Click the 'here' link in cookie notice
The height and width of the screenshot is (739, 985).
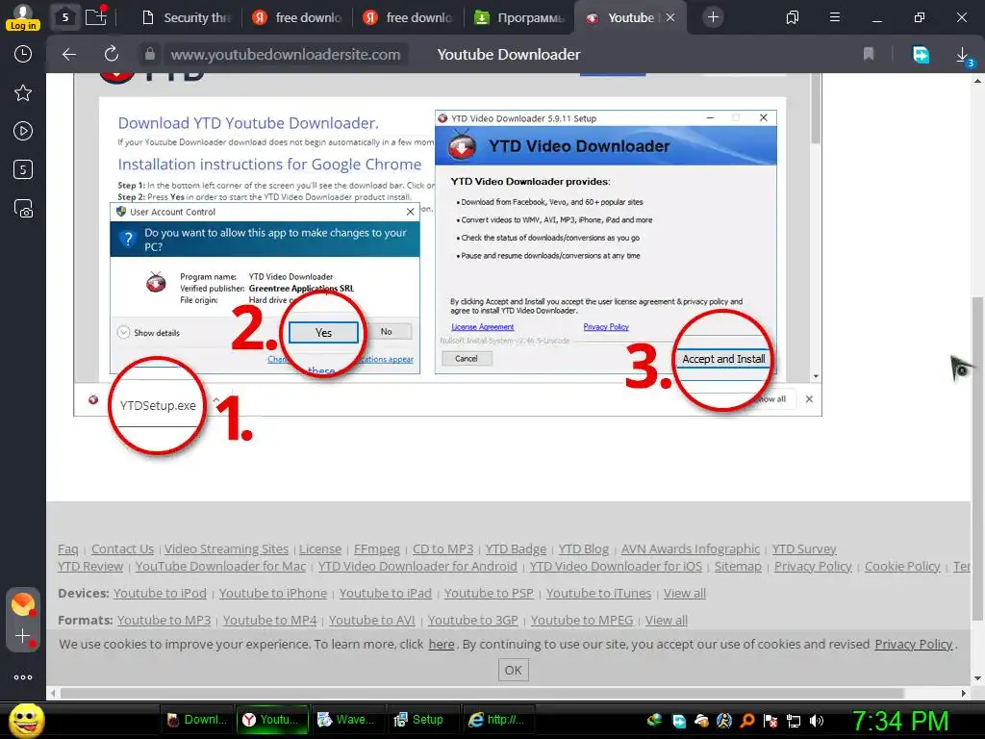[441, 644]
